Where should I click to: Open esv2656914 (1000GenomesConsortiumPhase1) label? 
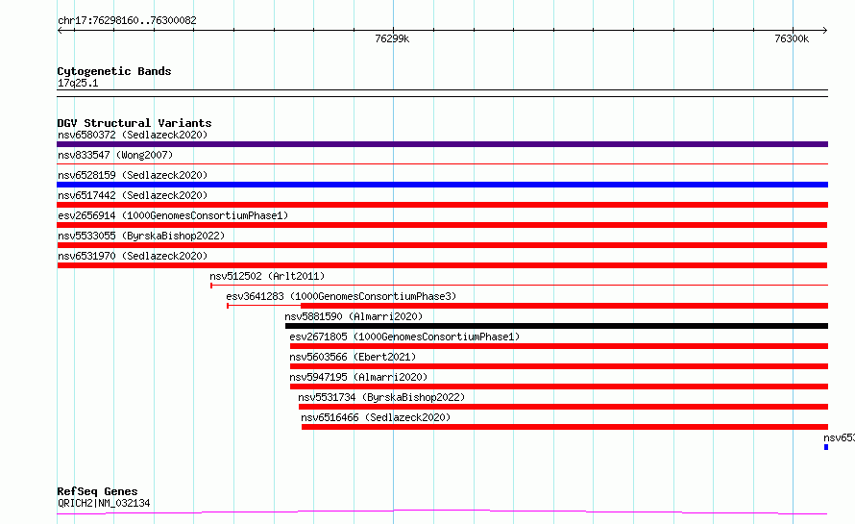[x=173, y=215]
